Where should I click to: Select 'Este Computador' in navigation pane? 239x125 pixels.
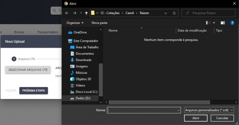point(83,41)
